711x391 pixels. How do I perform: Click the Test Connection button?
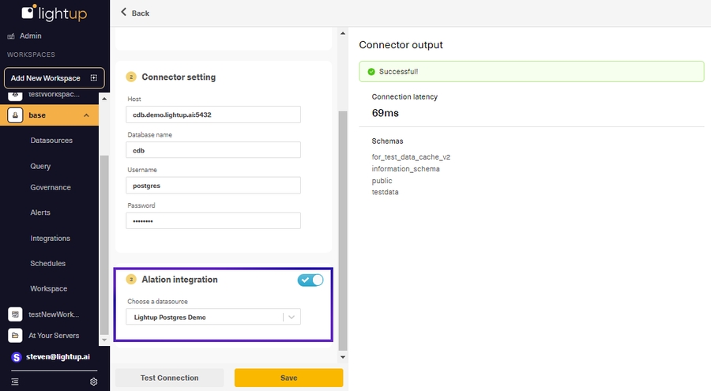click(x=169, y=378)
